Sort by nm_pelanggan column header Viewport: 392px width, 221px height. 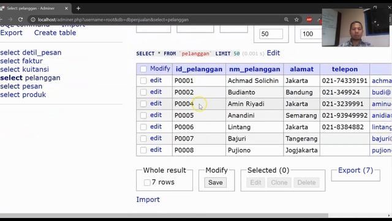[x=255, y=69]
